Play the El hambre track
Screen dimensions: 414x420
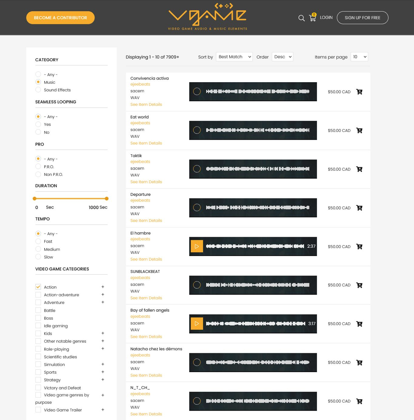[197, 247]
